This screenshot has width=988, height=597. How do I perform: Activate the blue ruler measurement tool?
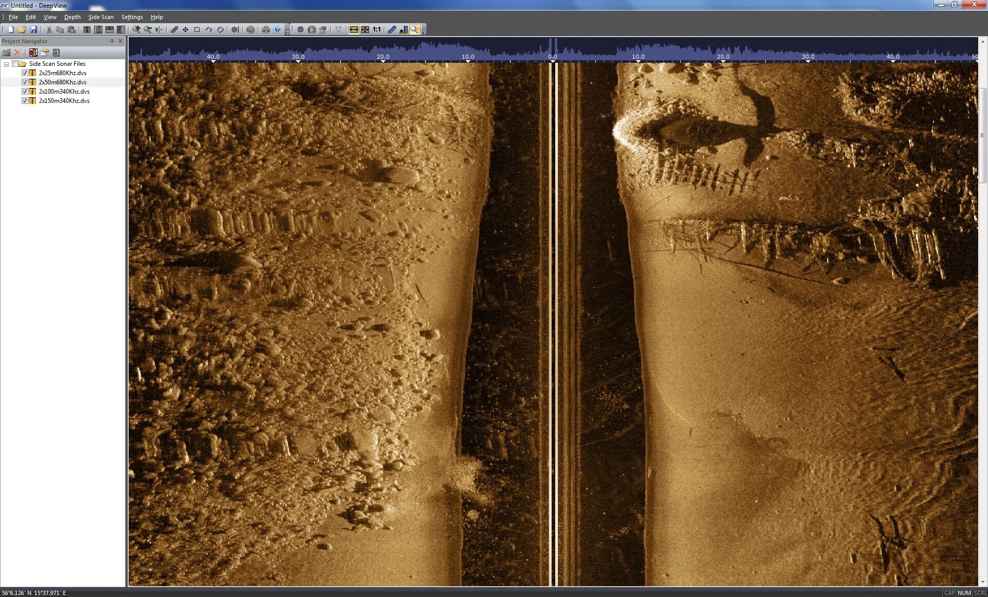(392, 29)
